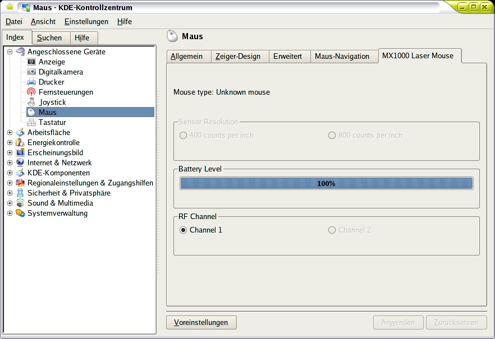Image resolution: width=495 pixels, height=339 pixels.
Task: Click the Maus icon in tree
Action: pos(31,112)
